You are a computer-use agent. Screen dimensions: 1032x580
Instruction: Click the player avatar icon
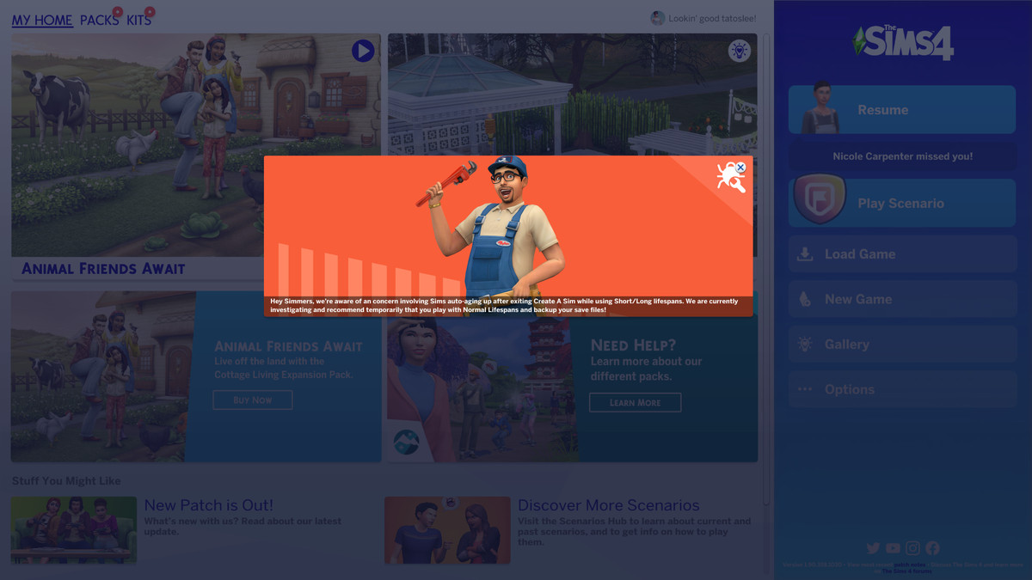[658, 18]
